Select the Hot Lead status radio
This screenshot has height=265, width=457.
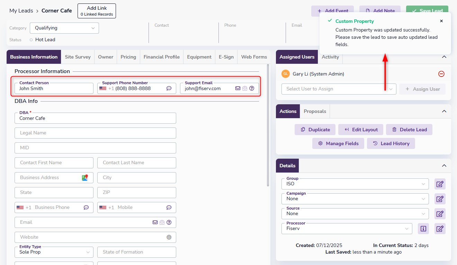pos(31,40)
